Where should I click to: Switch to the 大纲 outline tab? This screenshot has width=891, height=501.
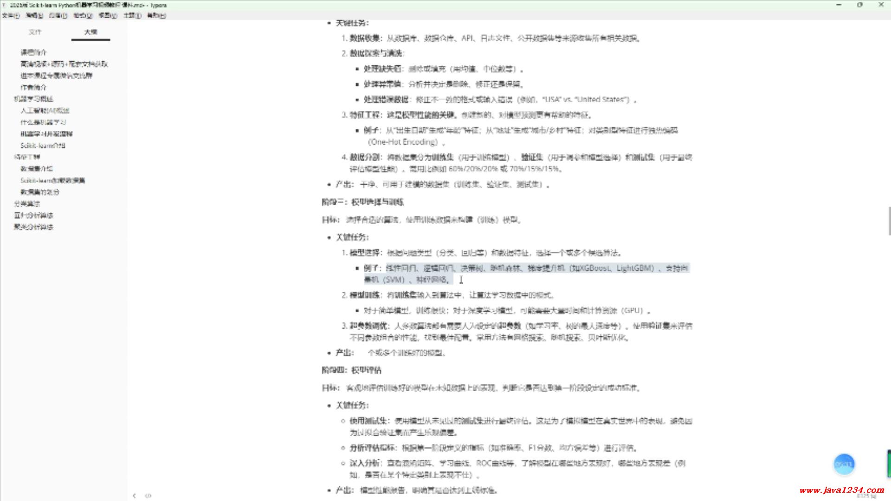(90, 32)
